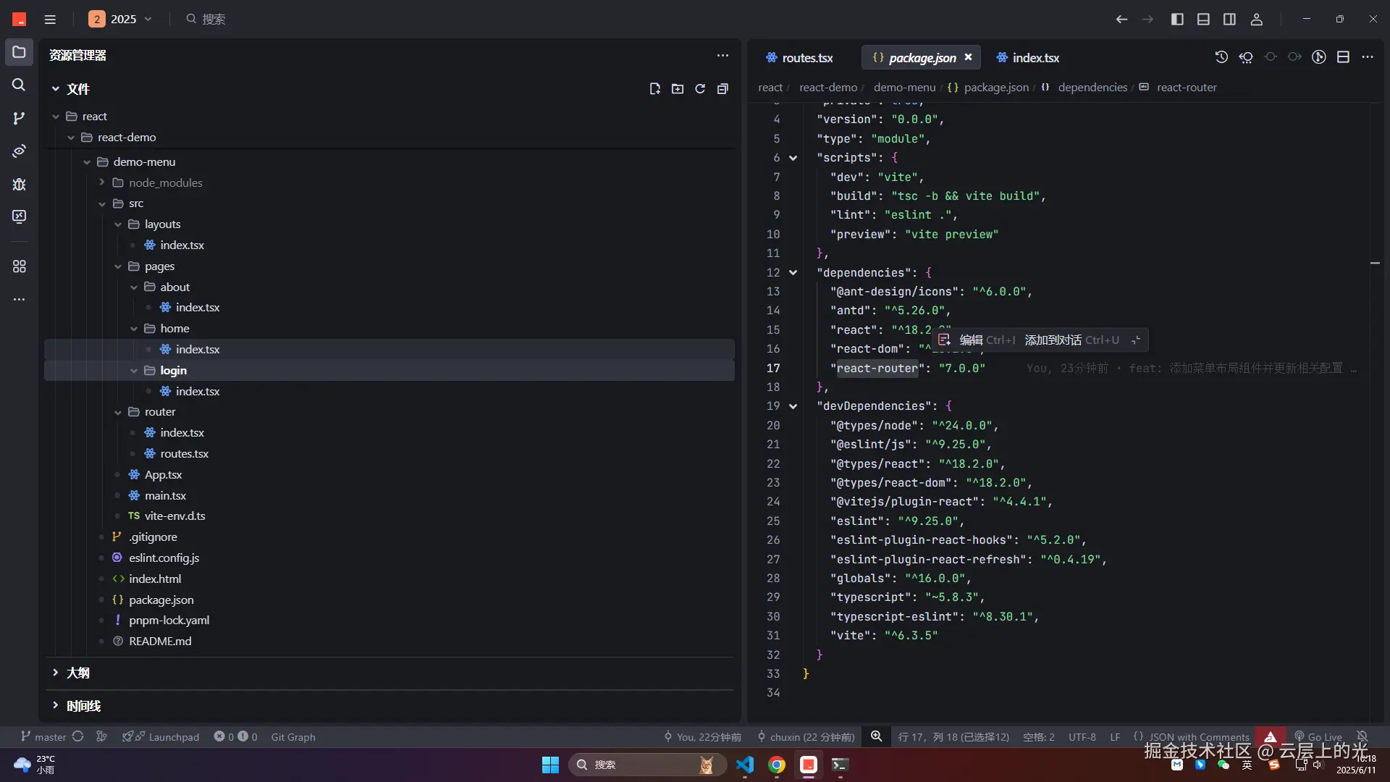This screenshot has width=1390, height=782.
Task: Toggle the secondary sidebar layout icon
Action: coord(1229,20)
